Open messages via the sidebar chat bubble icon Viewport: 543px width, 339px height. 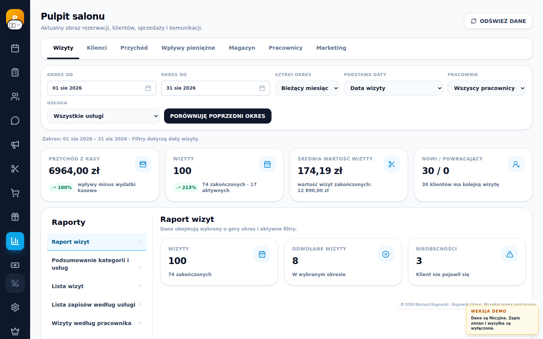15,121
